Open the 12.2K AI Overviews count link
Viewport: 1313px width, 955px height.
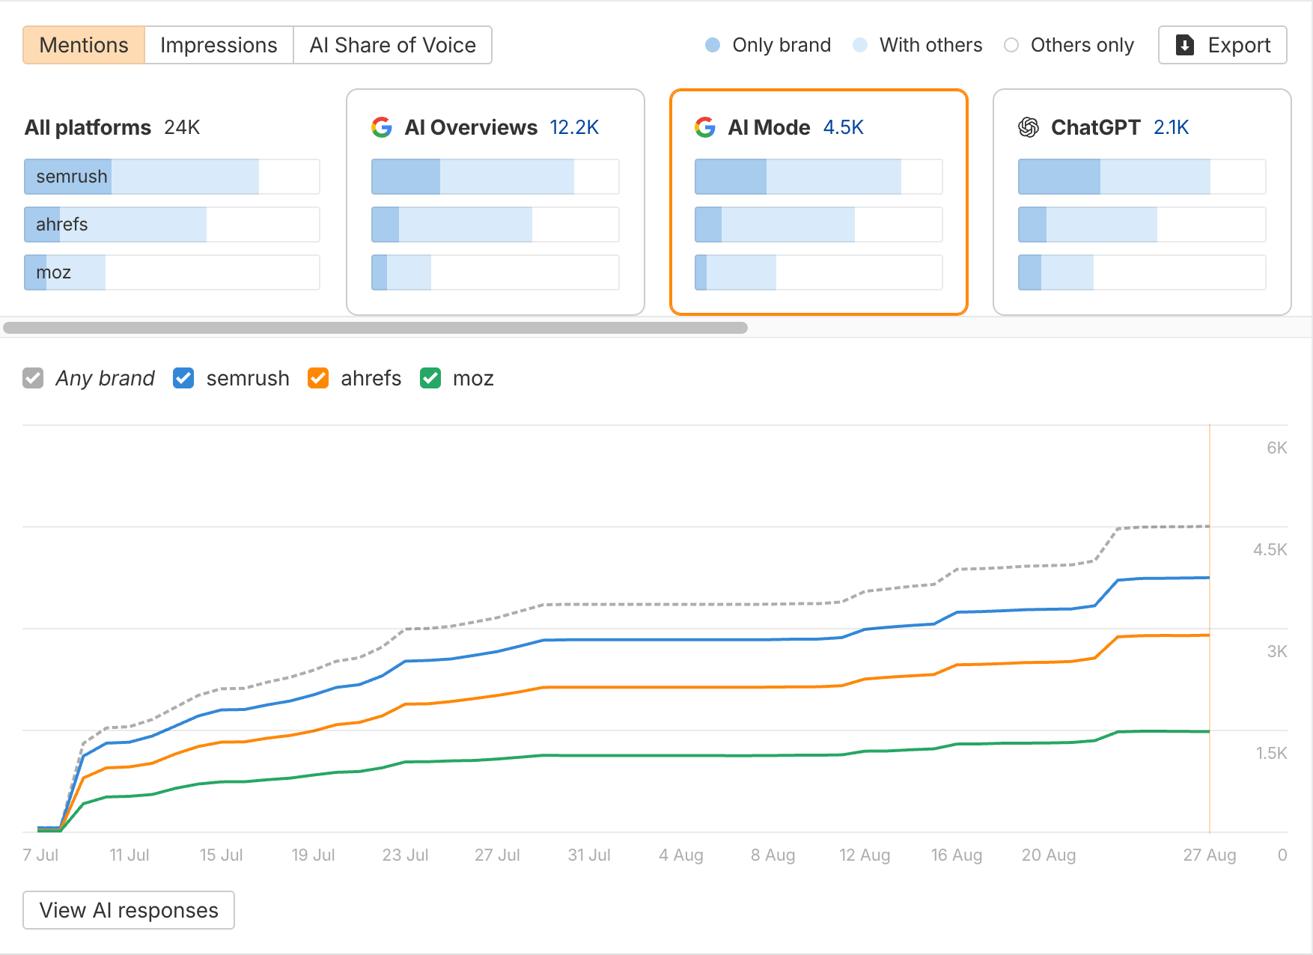(x=573, y=127)
